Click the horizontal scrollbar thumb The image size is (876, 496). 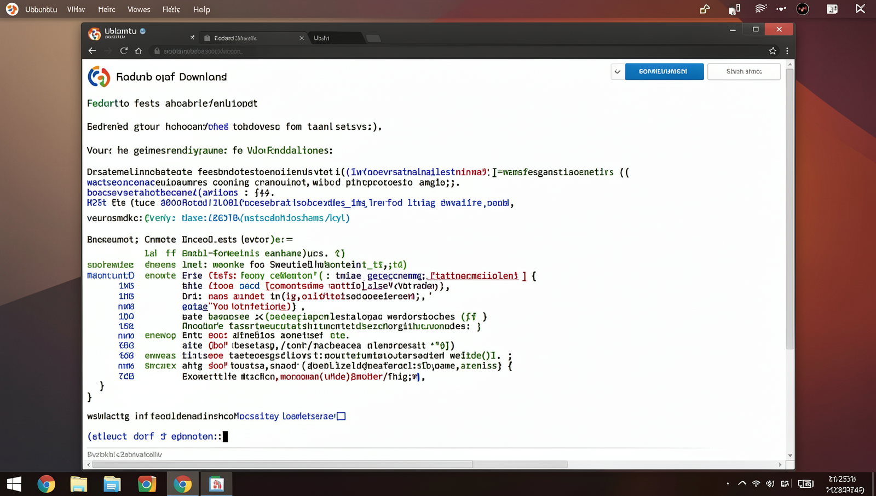283,464
